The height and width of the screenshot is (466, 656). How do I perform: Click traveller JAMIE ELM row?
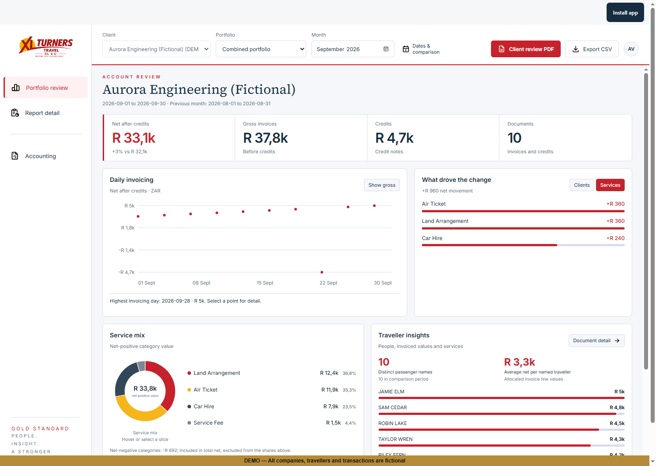point(501,394)
